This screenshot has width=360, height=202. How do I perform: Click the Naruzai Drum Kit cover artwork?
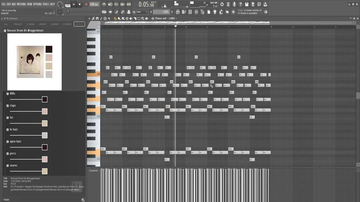pos(30,62)
